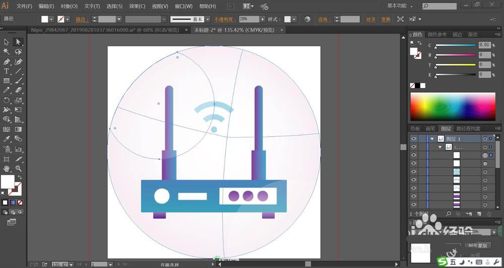Click the 不透明度 link in control bar

(x=225, y=19)
